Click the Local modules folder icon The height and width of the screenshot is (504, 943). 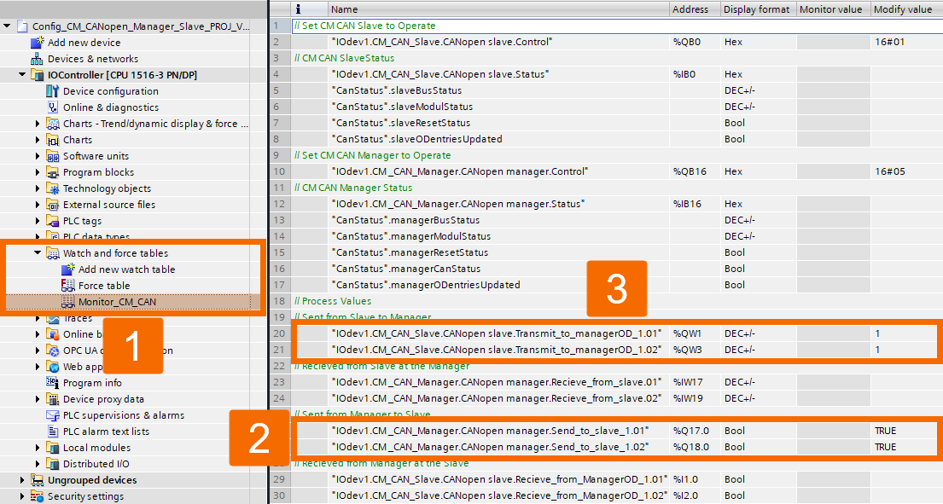pyautogui.click(x=53, y=448)
